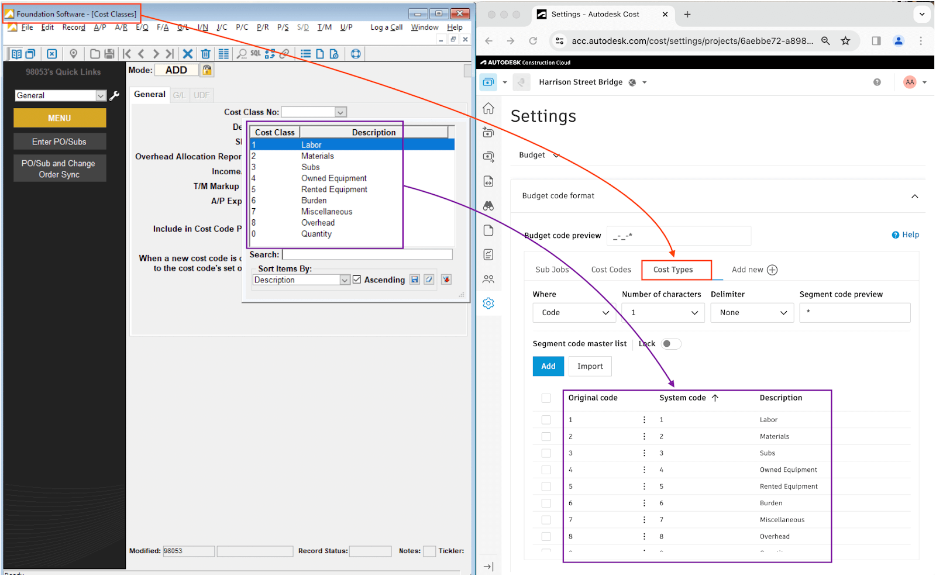This screenshot has height=576, width=936.
Task: Open the General quick links dropdown
Action: (101, 95)
